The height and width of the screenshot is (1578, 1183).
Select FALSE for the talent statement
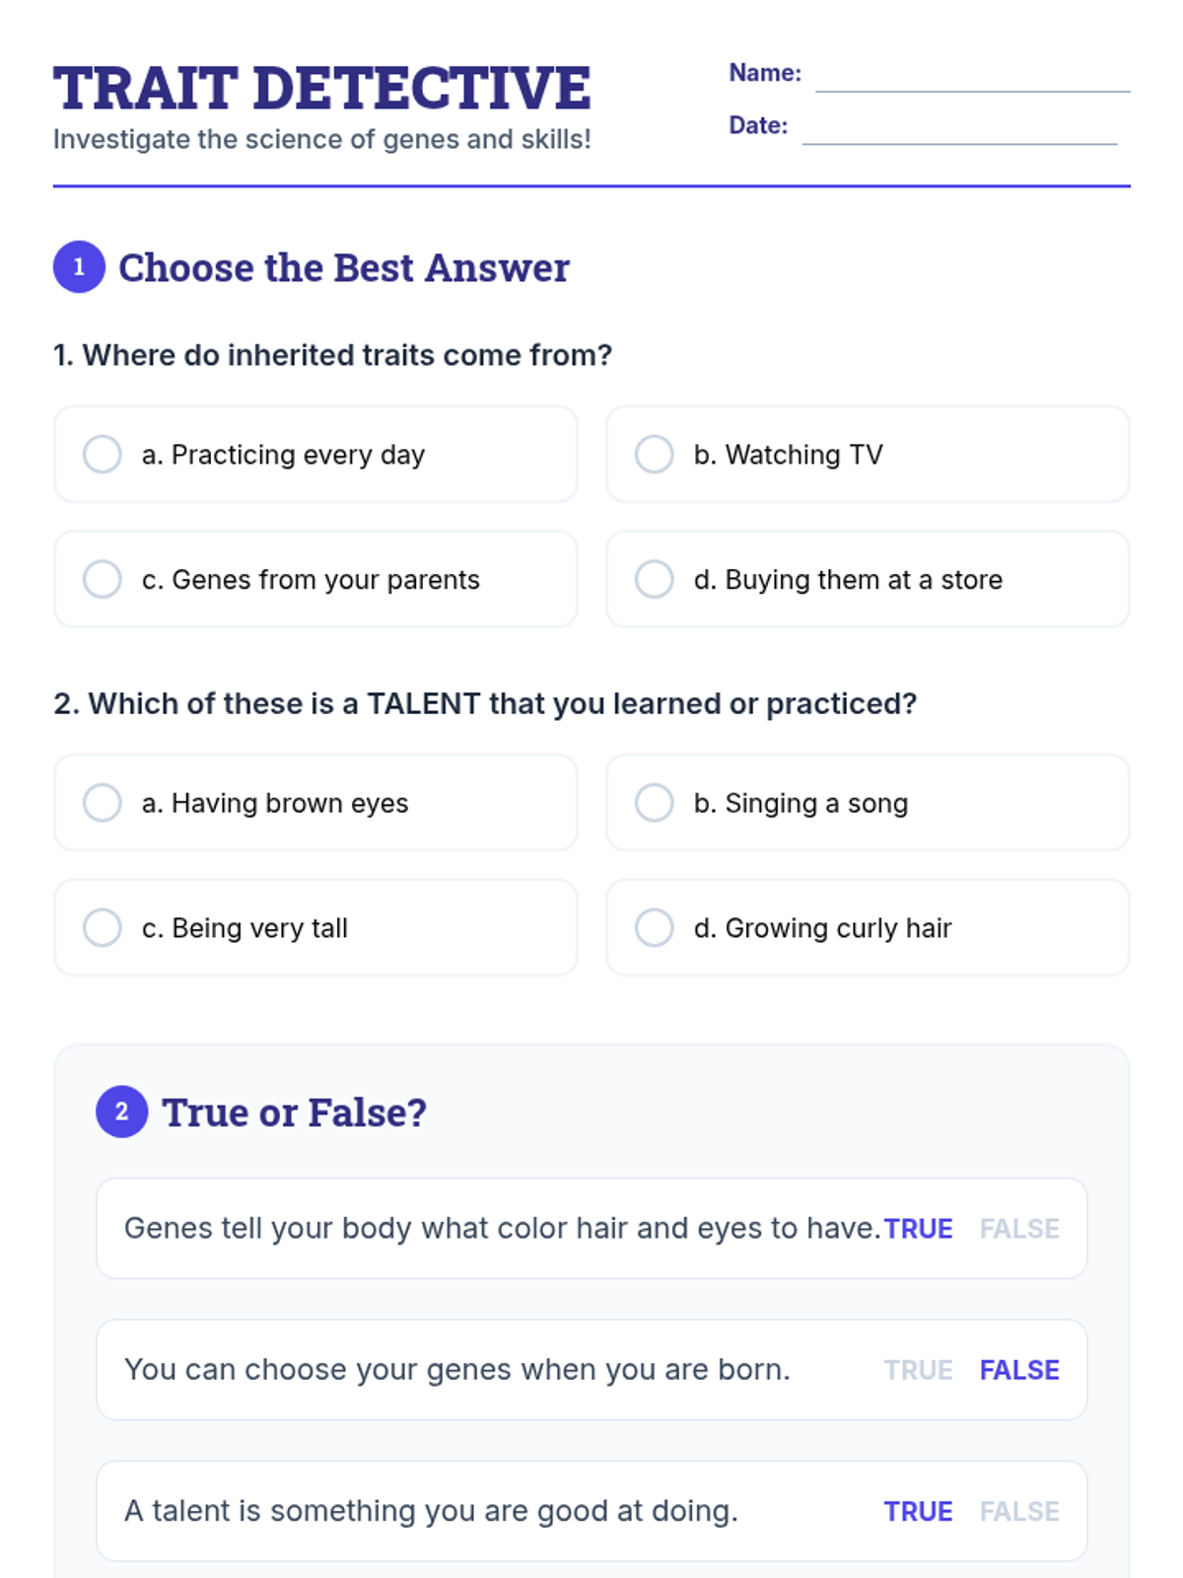1019,1511
